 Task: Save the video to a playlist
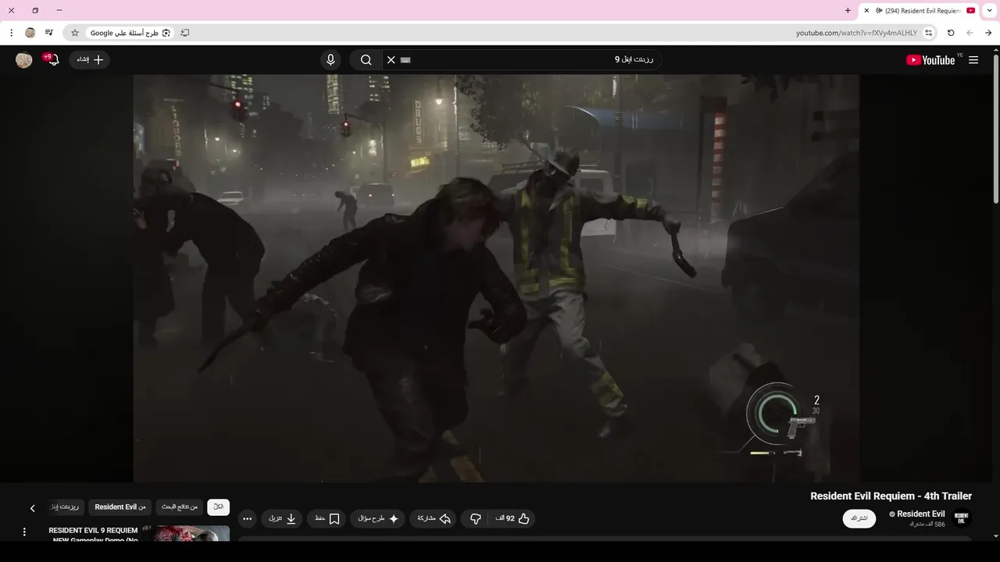327,518
